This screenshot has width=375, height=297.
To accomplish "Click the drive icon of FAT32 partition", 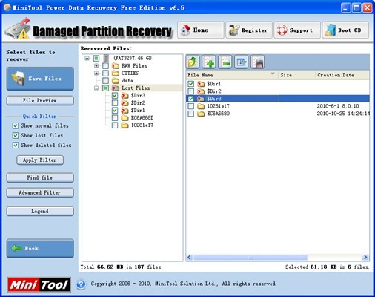I will 106,58.
